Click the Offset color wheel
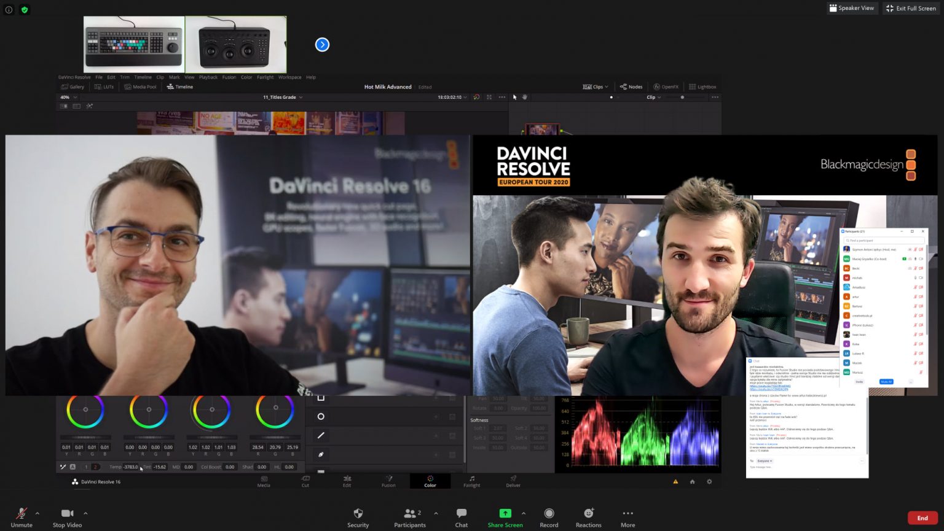 (275, 409)
